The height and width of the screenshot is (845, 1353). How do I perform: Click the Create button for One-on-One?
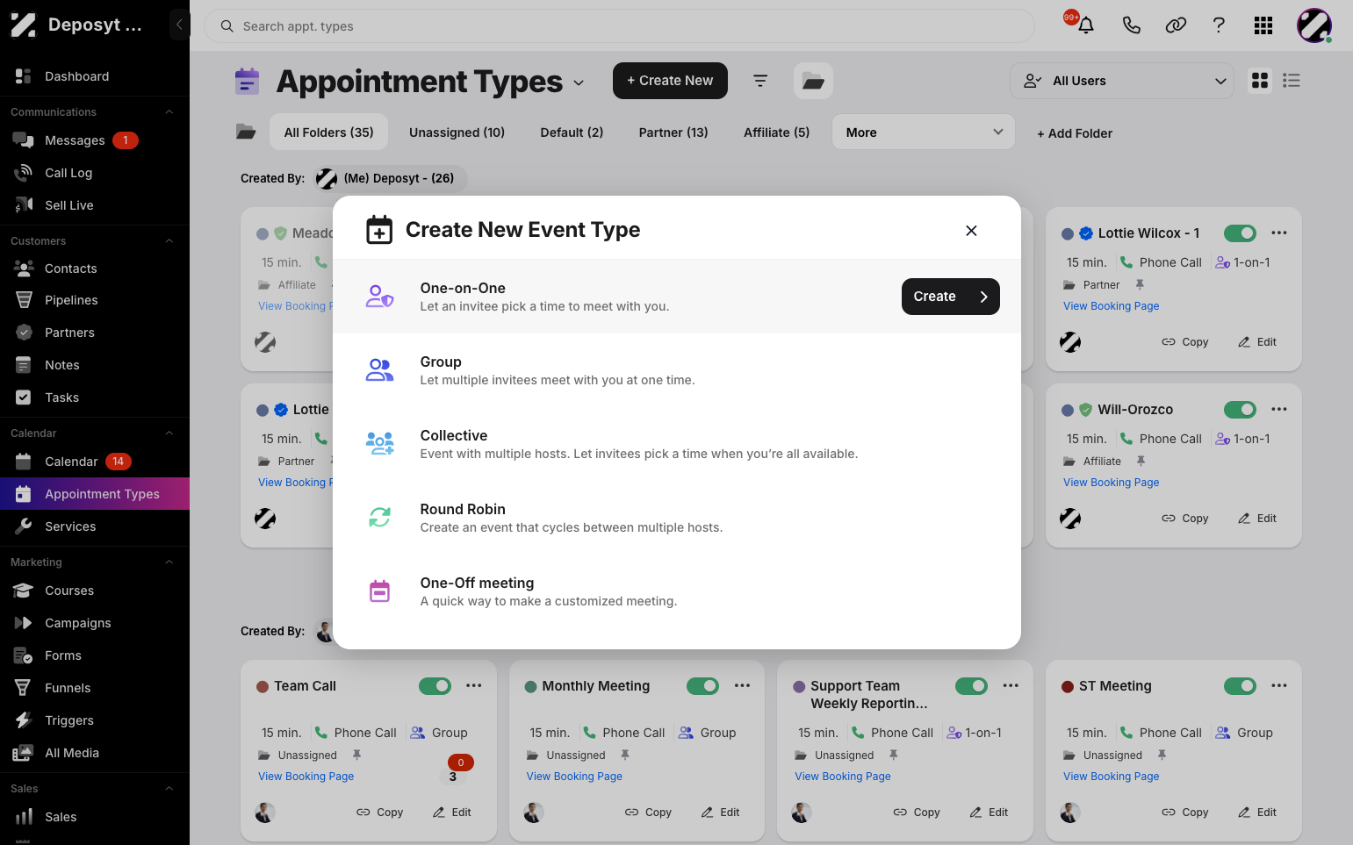click(x=950, y=297)
